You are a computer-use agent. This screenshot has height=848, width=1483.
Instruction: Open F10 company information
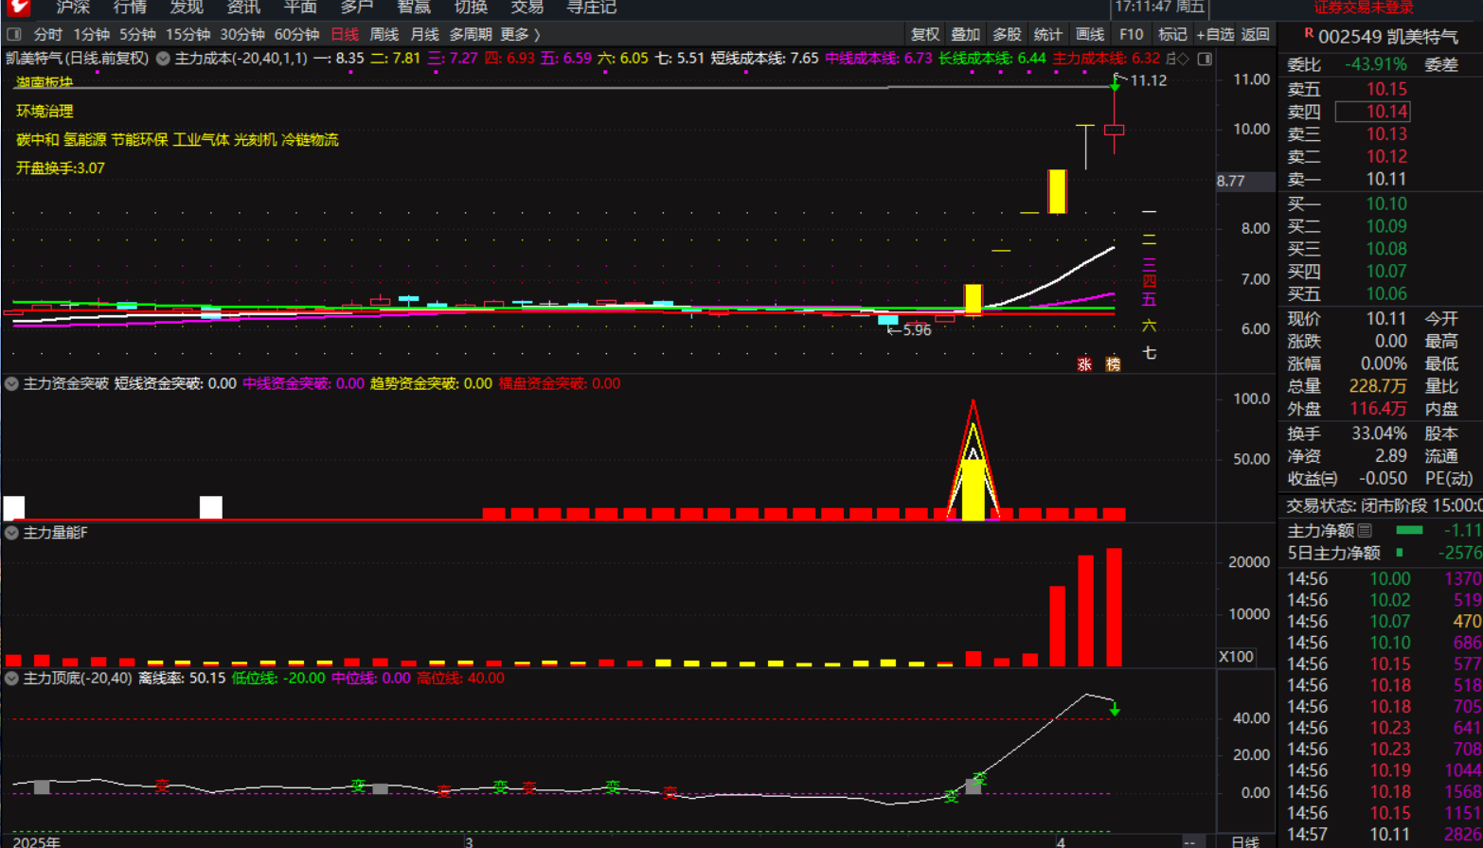coord(1131,35)
